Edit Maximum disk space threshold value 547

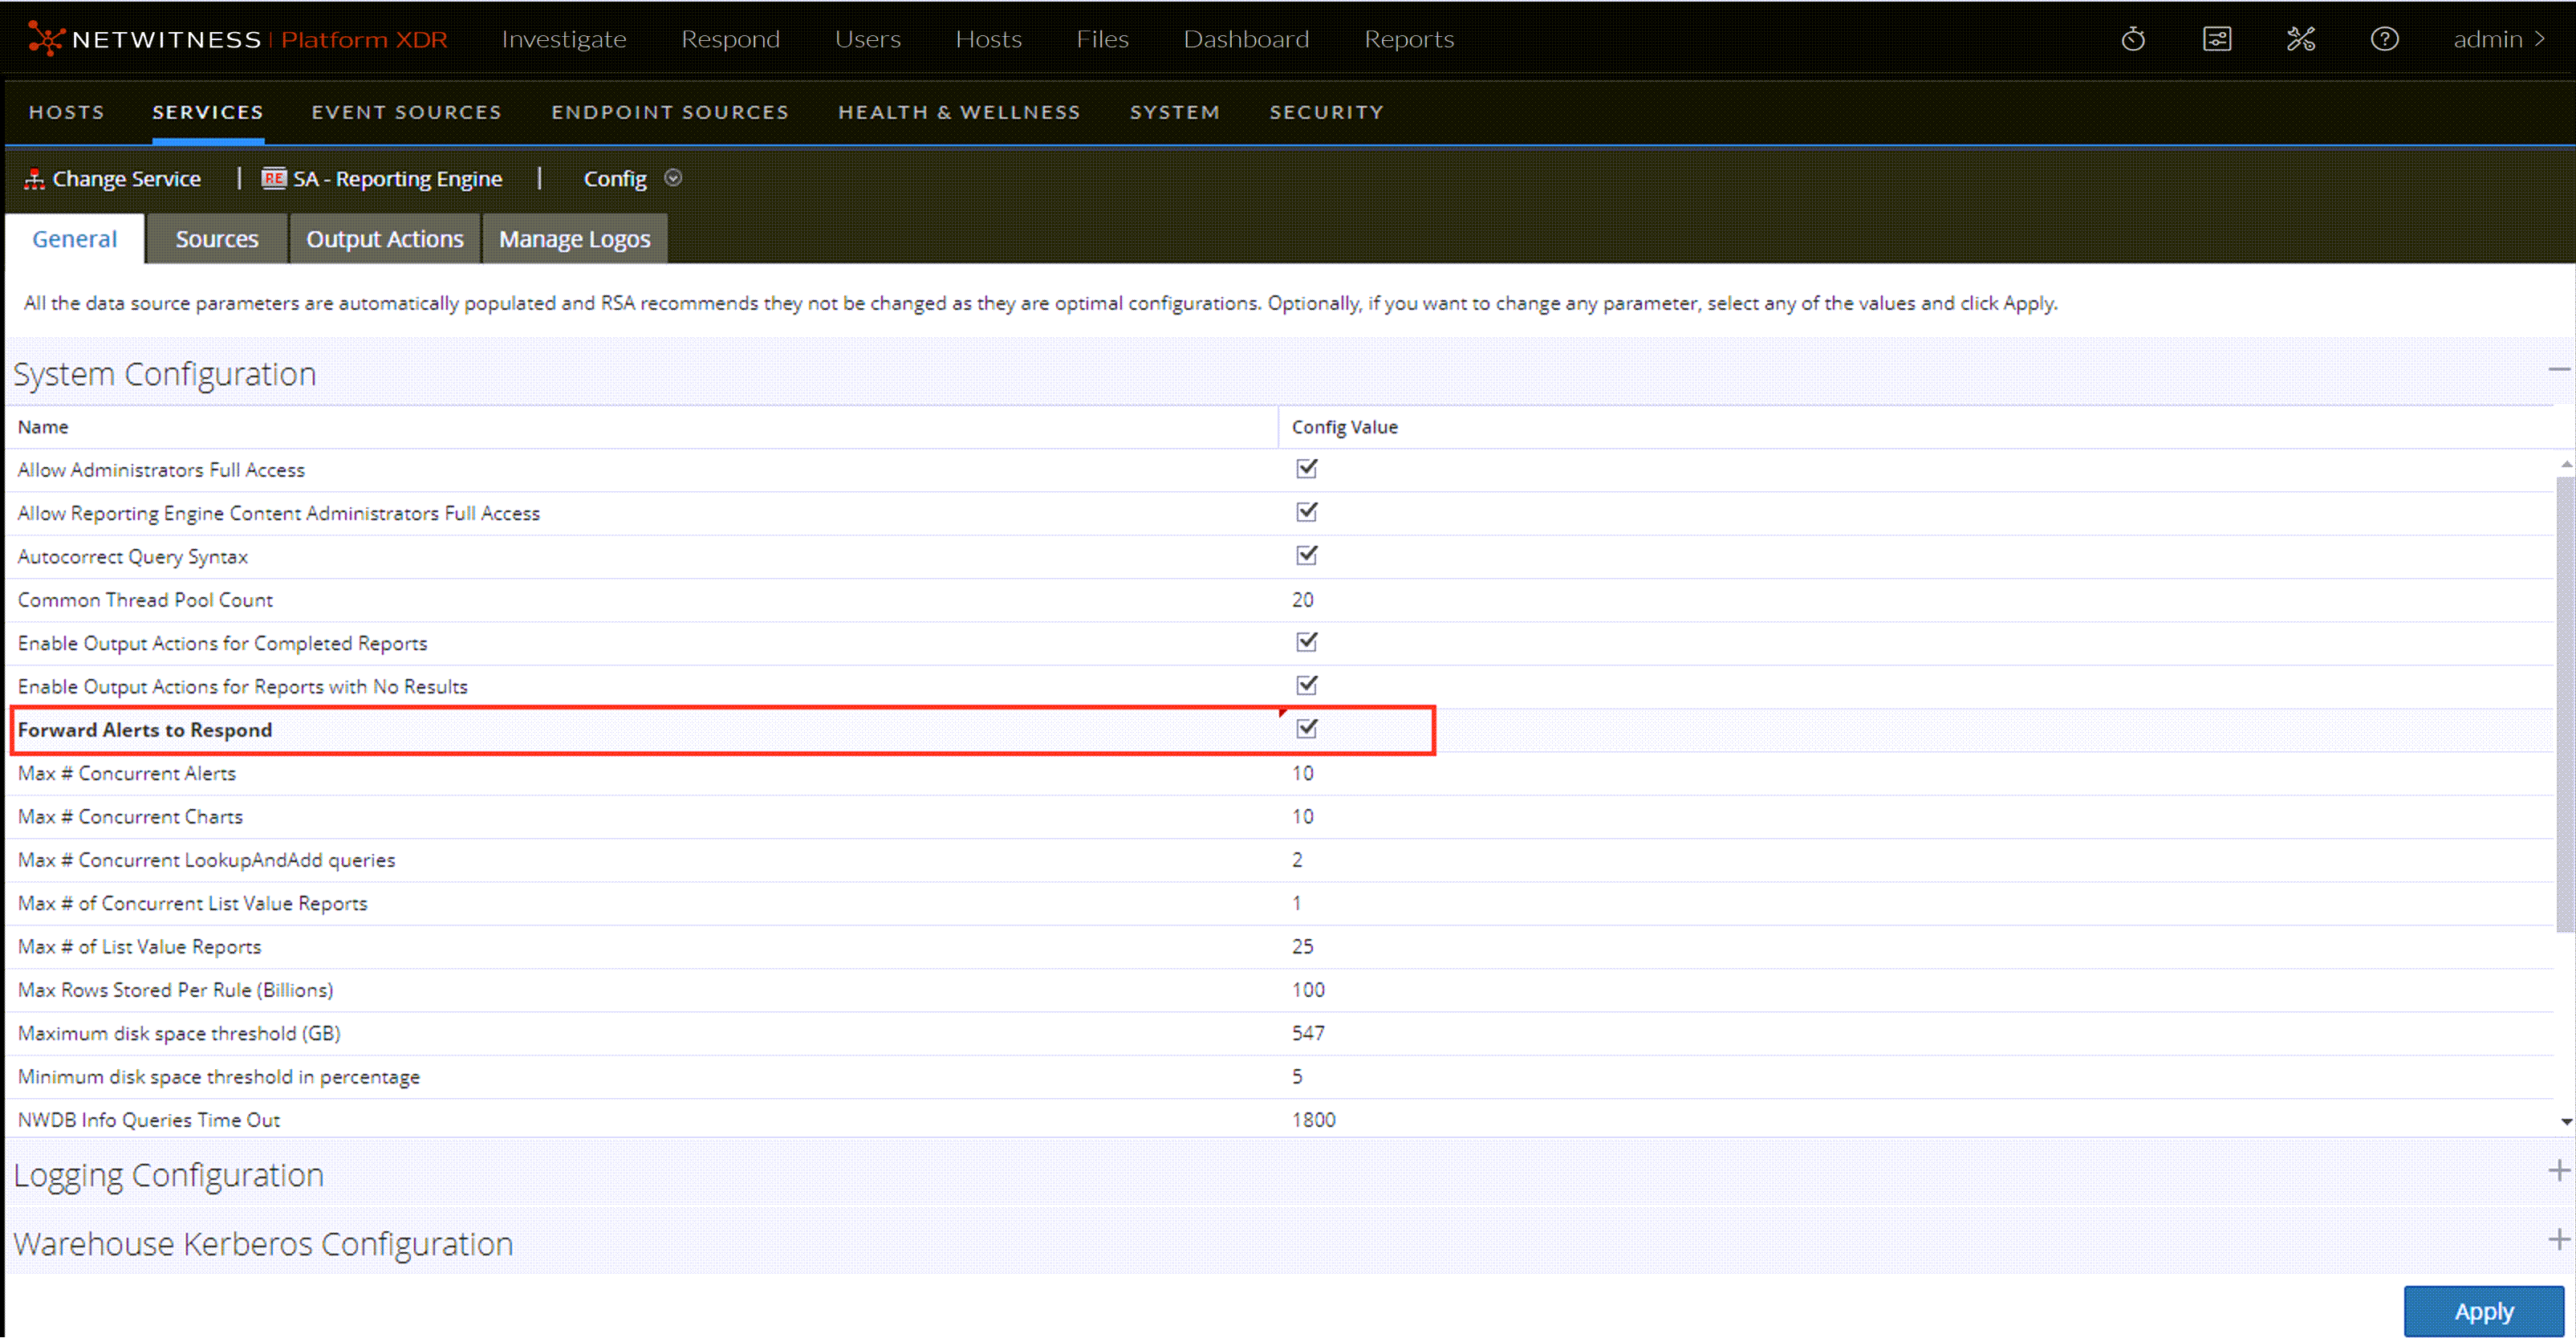[x=1308, y=1033]
